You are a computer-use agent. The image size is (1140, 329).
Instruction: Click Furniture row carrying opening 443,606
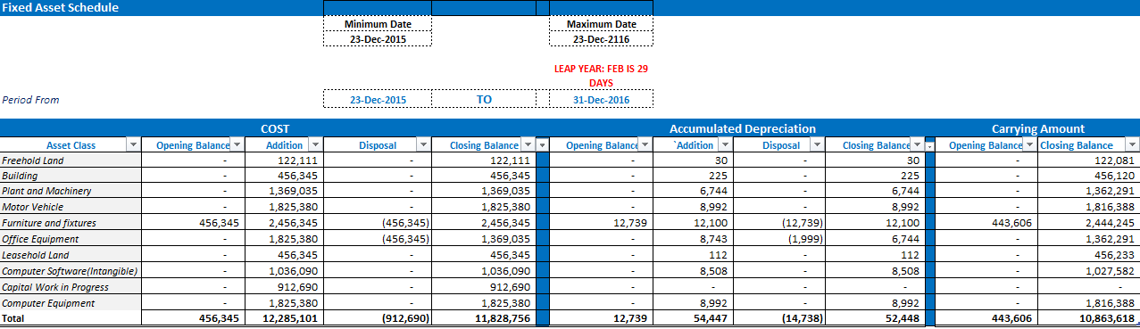click(1011, 223)
